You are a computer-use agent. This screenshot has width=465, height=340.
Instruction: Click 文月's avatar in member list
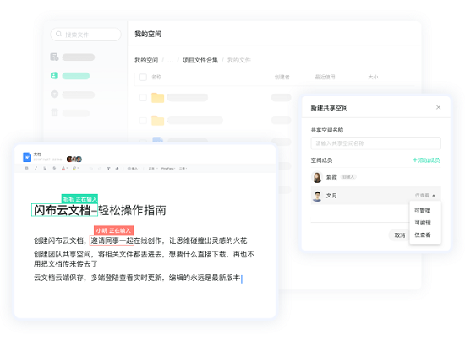(x=317, y=196)
